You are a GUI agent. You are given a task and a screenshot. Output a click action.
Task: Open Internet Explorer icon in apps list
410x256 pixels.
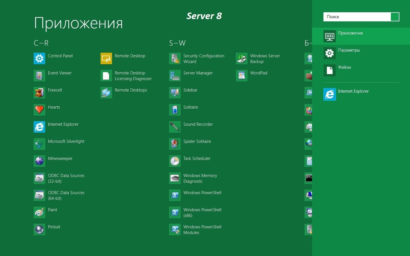39,127
